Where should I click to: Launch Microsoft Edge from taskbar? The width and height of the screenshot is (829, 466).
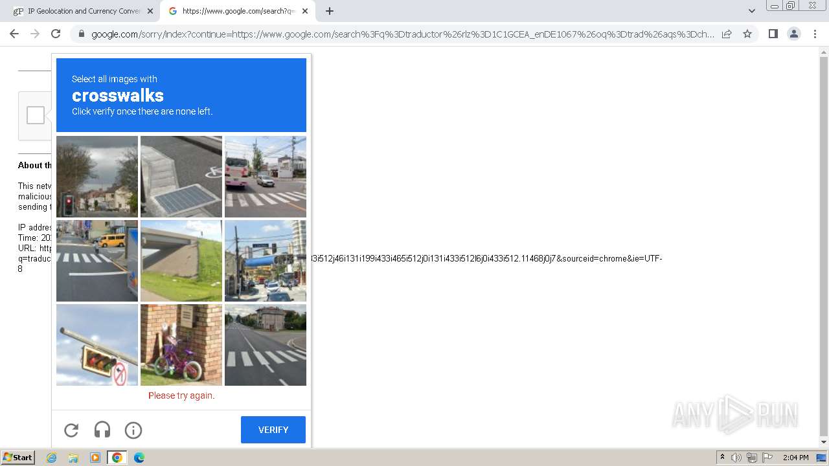point(139,458)
